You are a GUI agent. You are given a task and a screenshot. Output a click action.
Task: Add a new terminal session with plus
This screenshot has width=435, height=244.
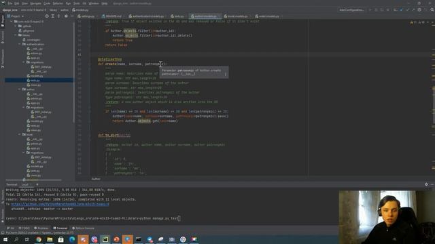pos(37,184)
